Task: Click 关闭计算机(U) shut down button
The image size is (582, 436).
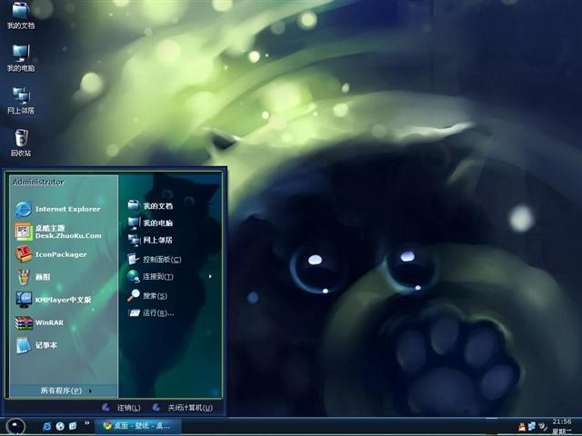Action: (183, 408)
